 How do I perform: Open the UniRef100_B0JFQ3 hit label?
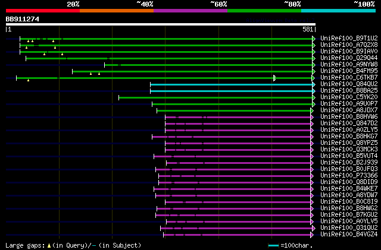[349, 169]
